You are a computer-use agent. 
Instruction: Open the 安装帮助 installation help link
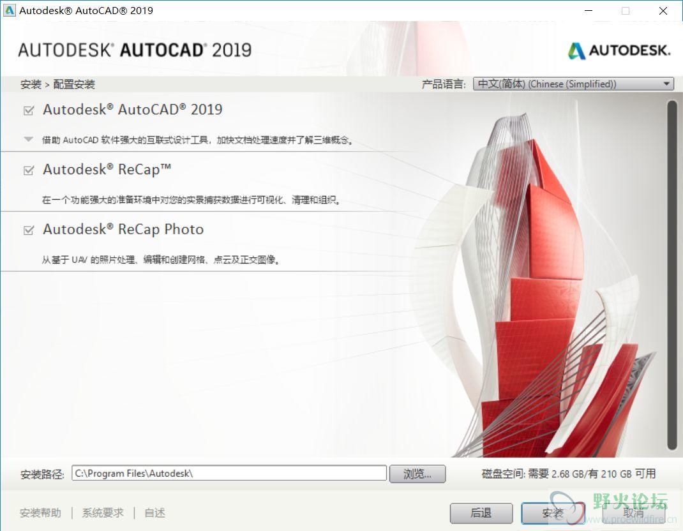click(x=40, y=512)
